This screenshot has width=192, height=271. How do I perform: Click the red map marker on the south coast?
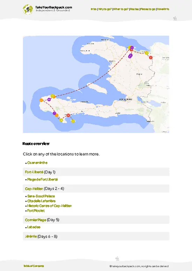(68, 115)
